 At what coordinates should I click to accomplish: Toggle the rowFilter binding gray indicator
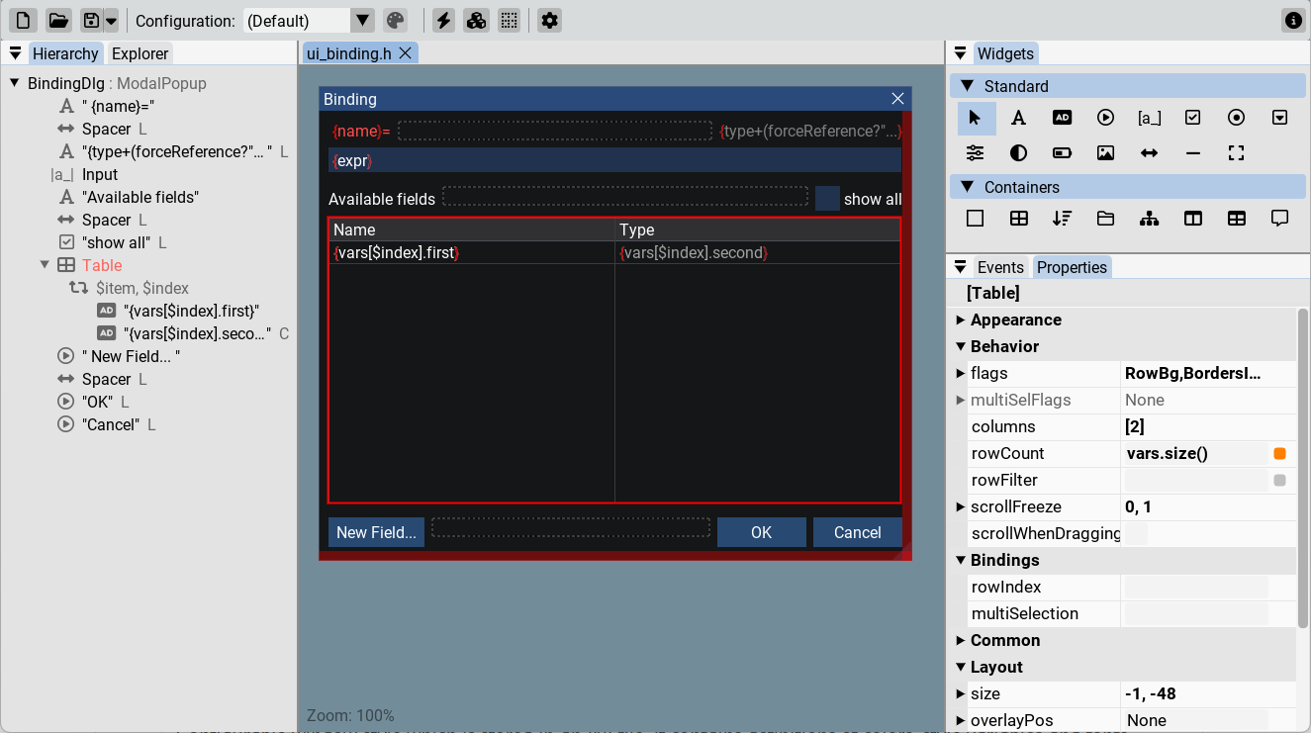[1279, 481]
